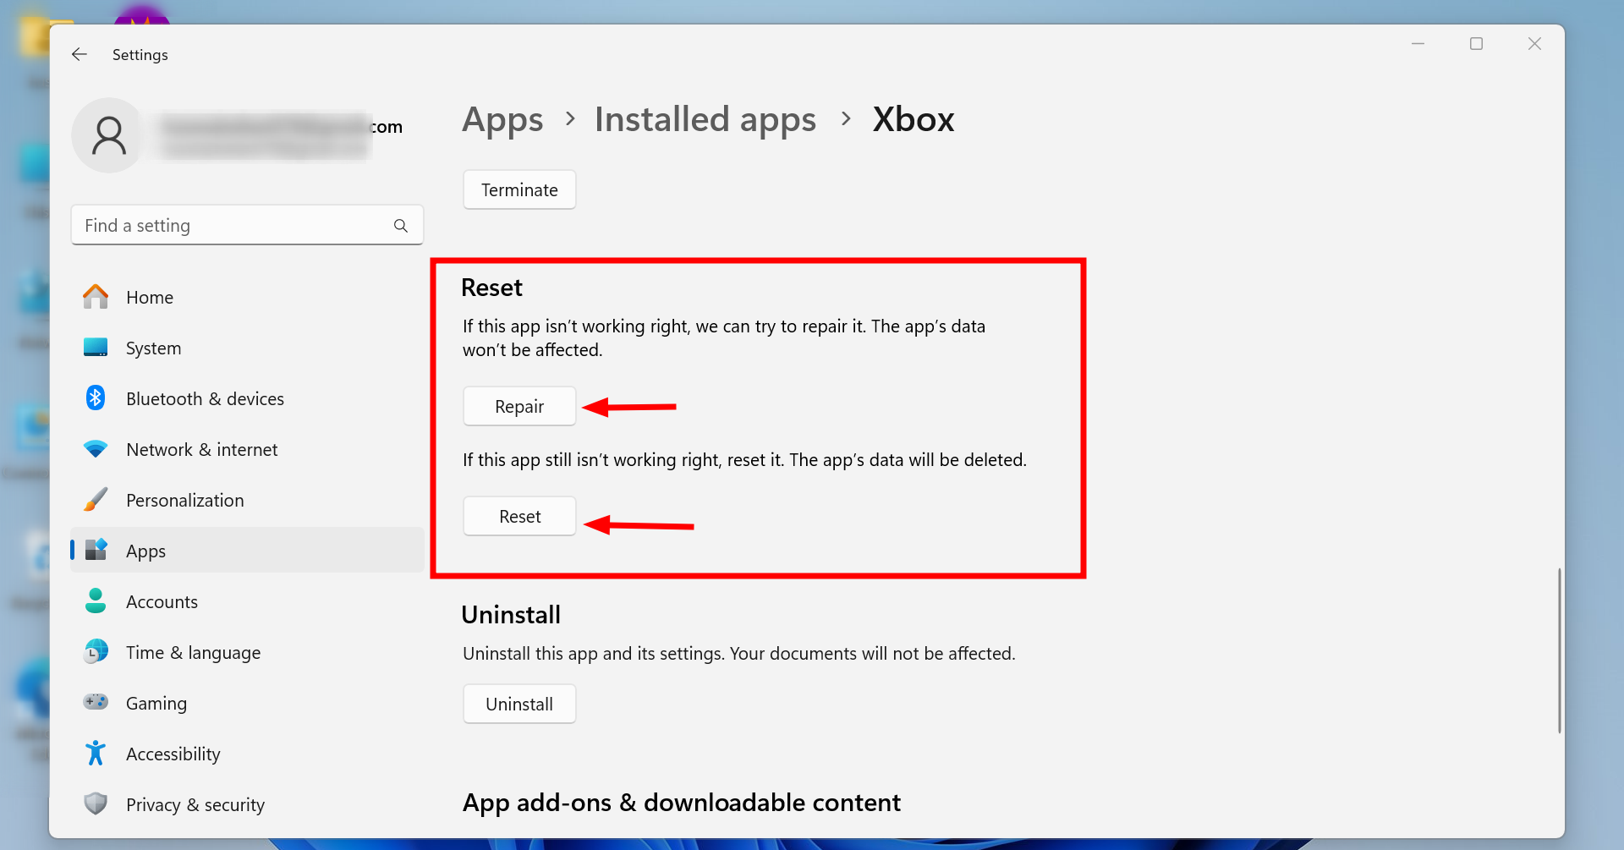
Task: Click the Network wifi icon
Action: pos(96,449)
